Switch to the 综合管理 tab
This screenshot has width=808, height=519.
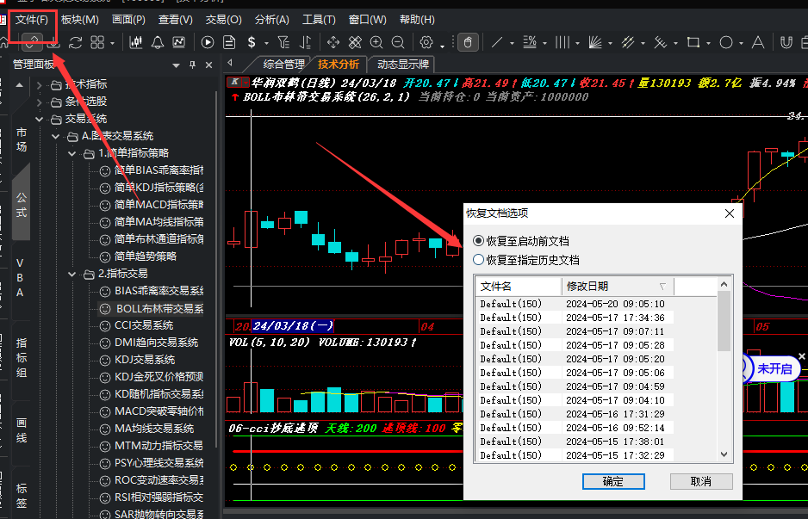click(284, 65)
